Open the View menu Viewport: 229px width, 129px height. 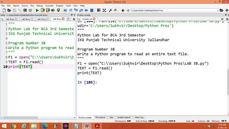(x=75, y=6)
